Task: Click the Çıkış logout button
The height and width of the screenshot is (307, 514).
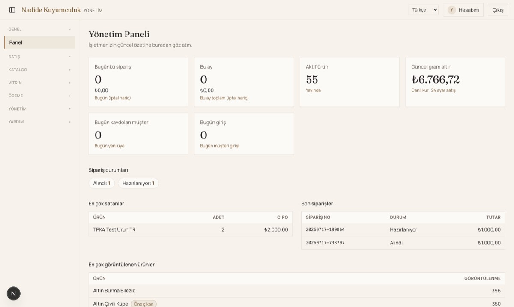Action: pyautogui.click(x=498, y=10)
